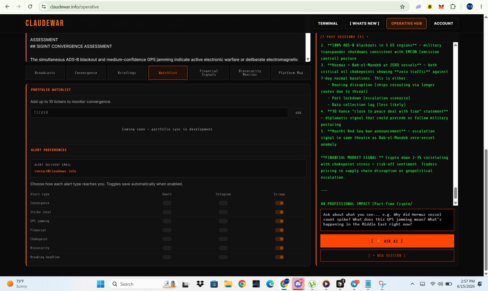The image size is (488, 291).
Task: Click the browser back arrow
Action: coord(8,7)
